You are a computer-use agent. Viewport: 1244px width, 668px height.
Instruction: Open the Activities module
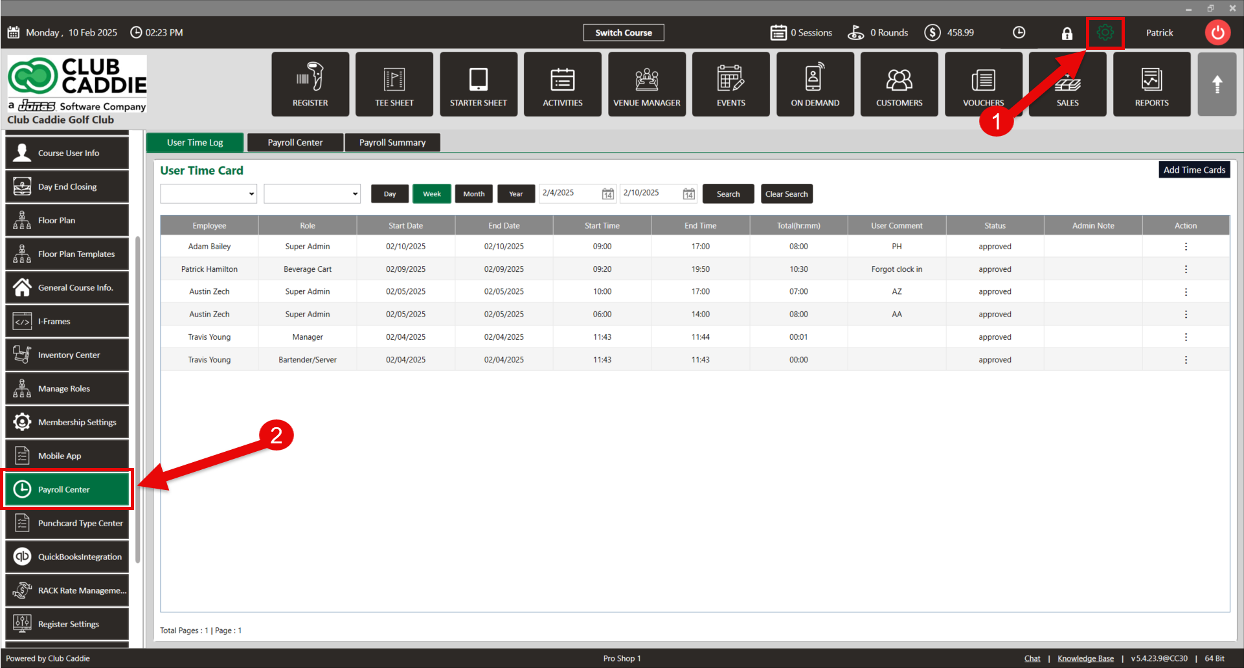(563, 84)
